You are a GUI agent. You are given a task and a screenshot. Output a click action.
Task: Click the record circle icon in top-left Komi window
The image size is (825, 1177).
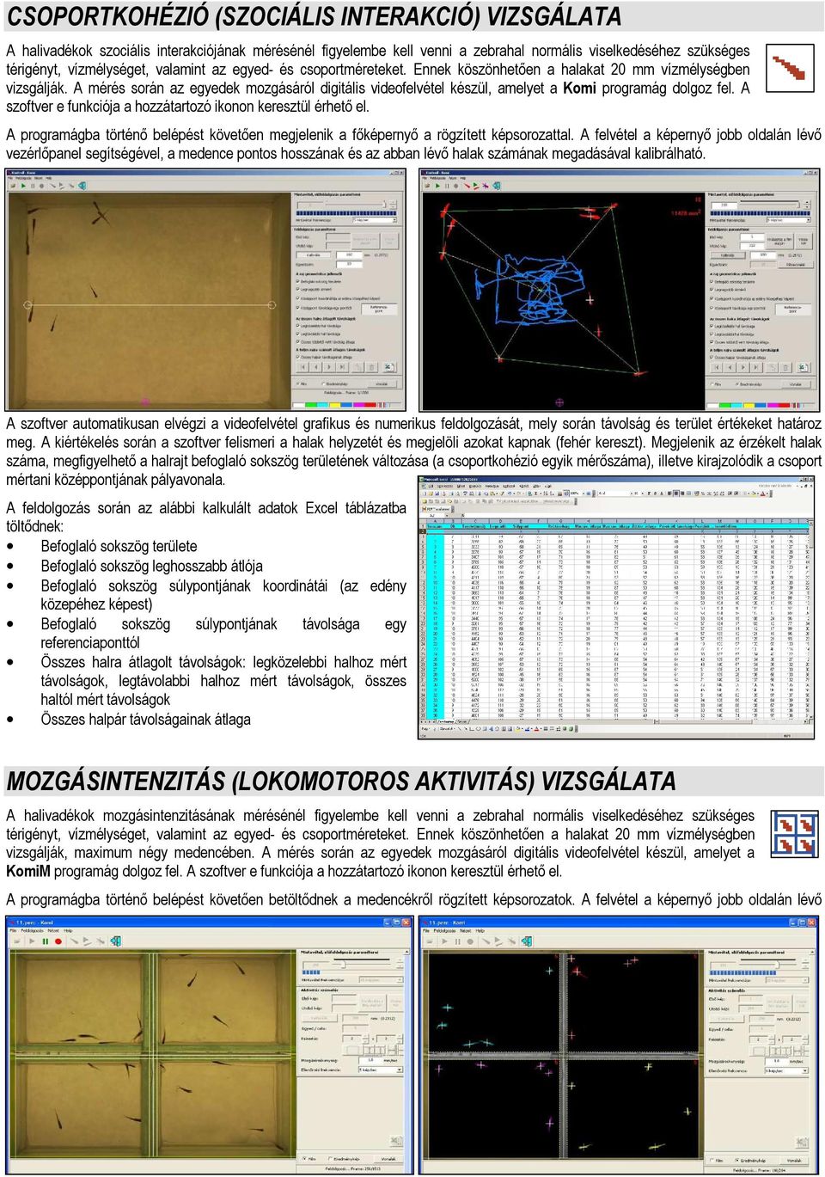tap(41, 186)
